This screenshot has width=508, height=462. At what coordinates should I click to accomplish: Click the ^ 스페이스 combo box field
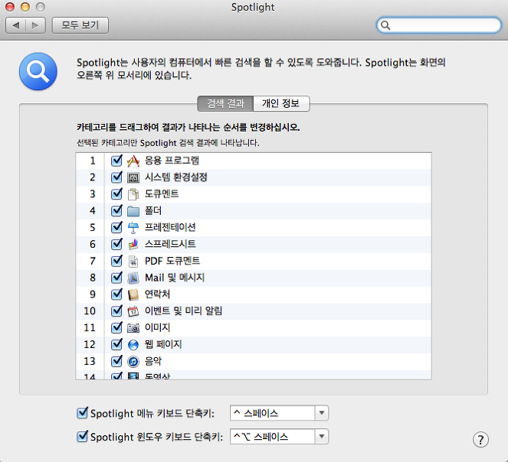[273, 413]
